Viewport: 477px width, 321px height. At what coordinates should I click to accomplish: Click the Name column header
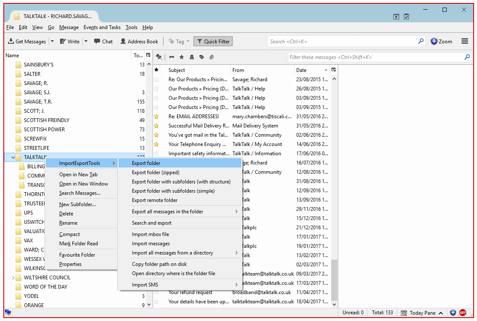[x=68, y=56]
